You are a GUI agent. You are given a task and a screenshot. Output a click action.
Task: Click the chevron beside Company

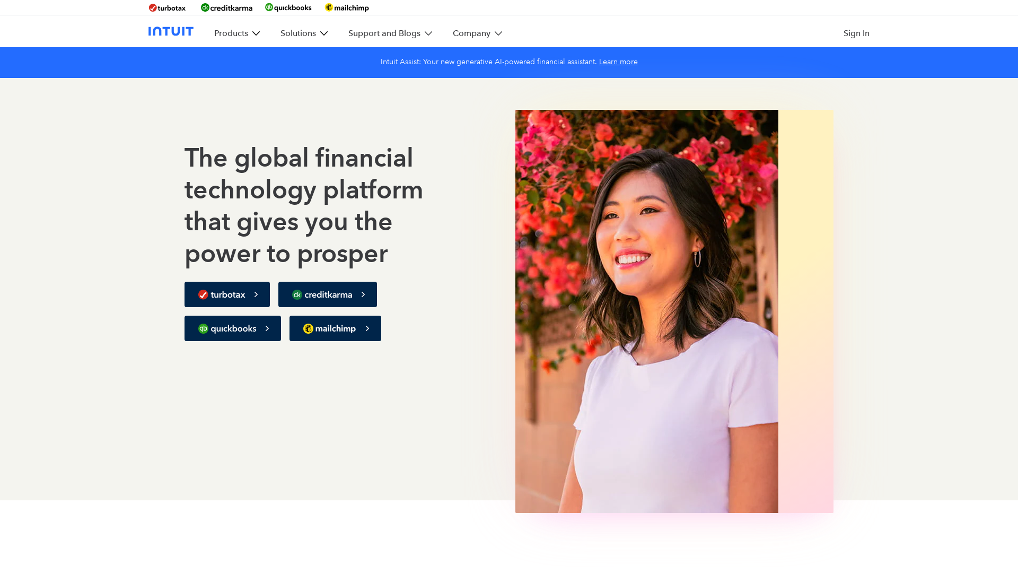click(x=498, y=33)
